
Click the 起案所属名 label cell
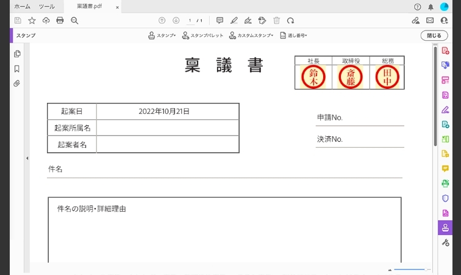72,128
